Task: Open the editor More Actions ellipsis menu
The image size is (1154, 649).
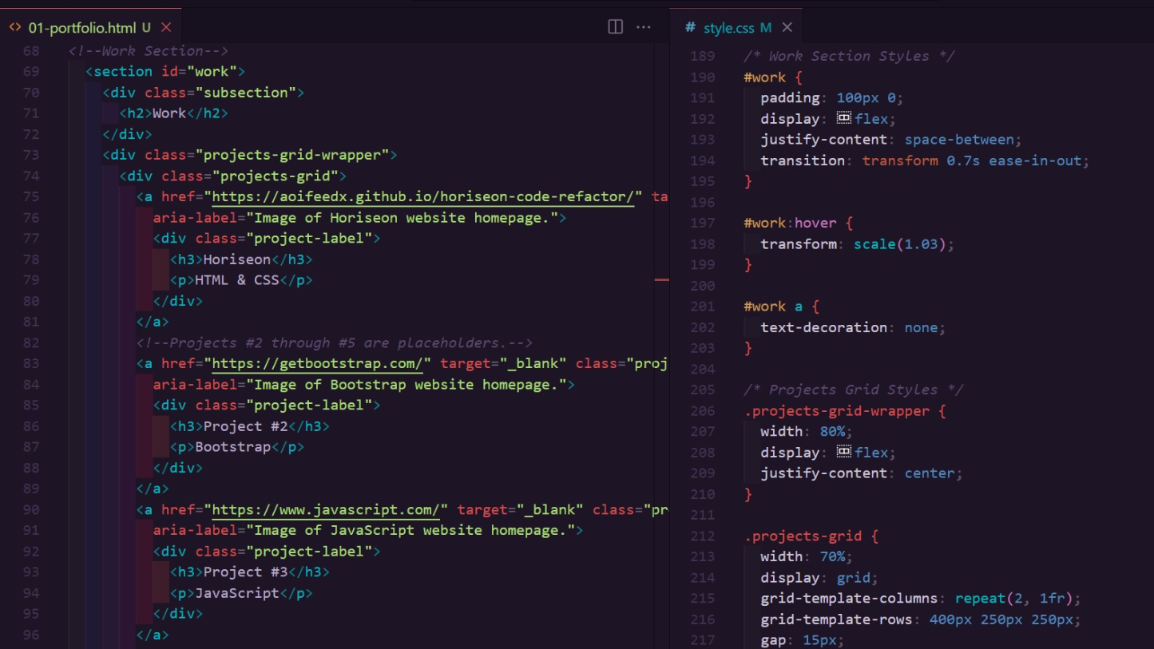Action: 644,27
